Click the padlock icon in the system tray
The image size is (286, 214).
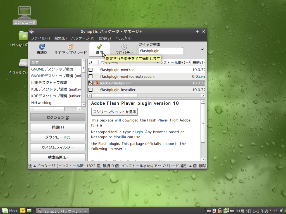pos(220,211)
